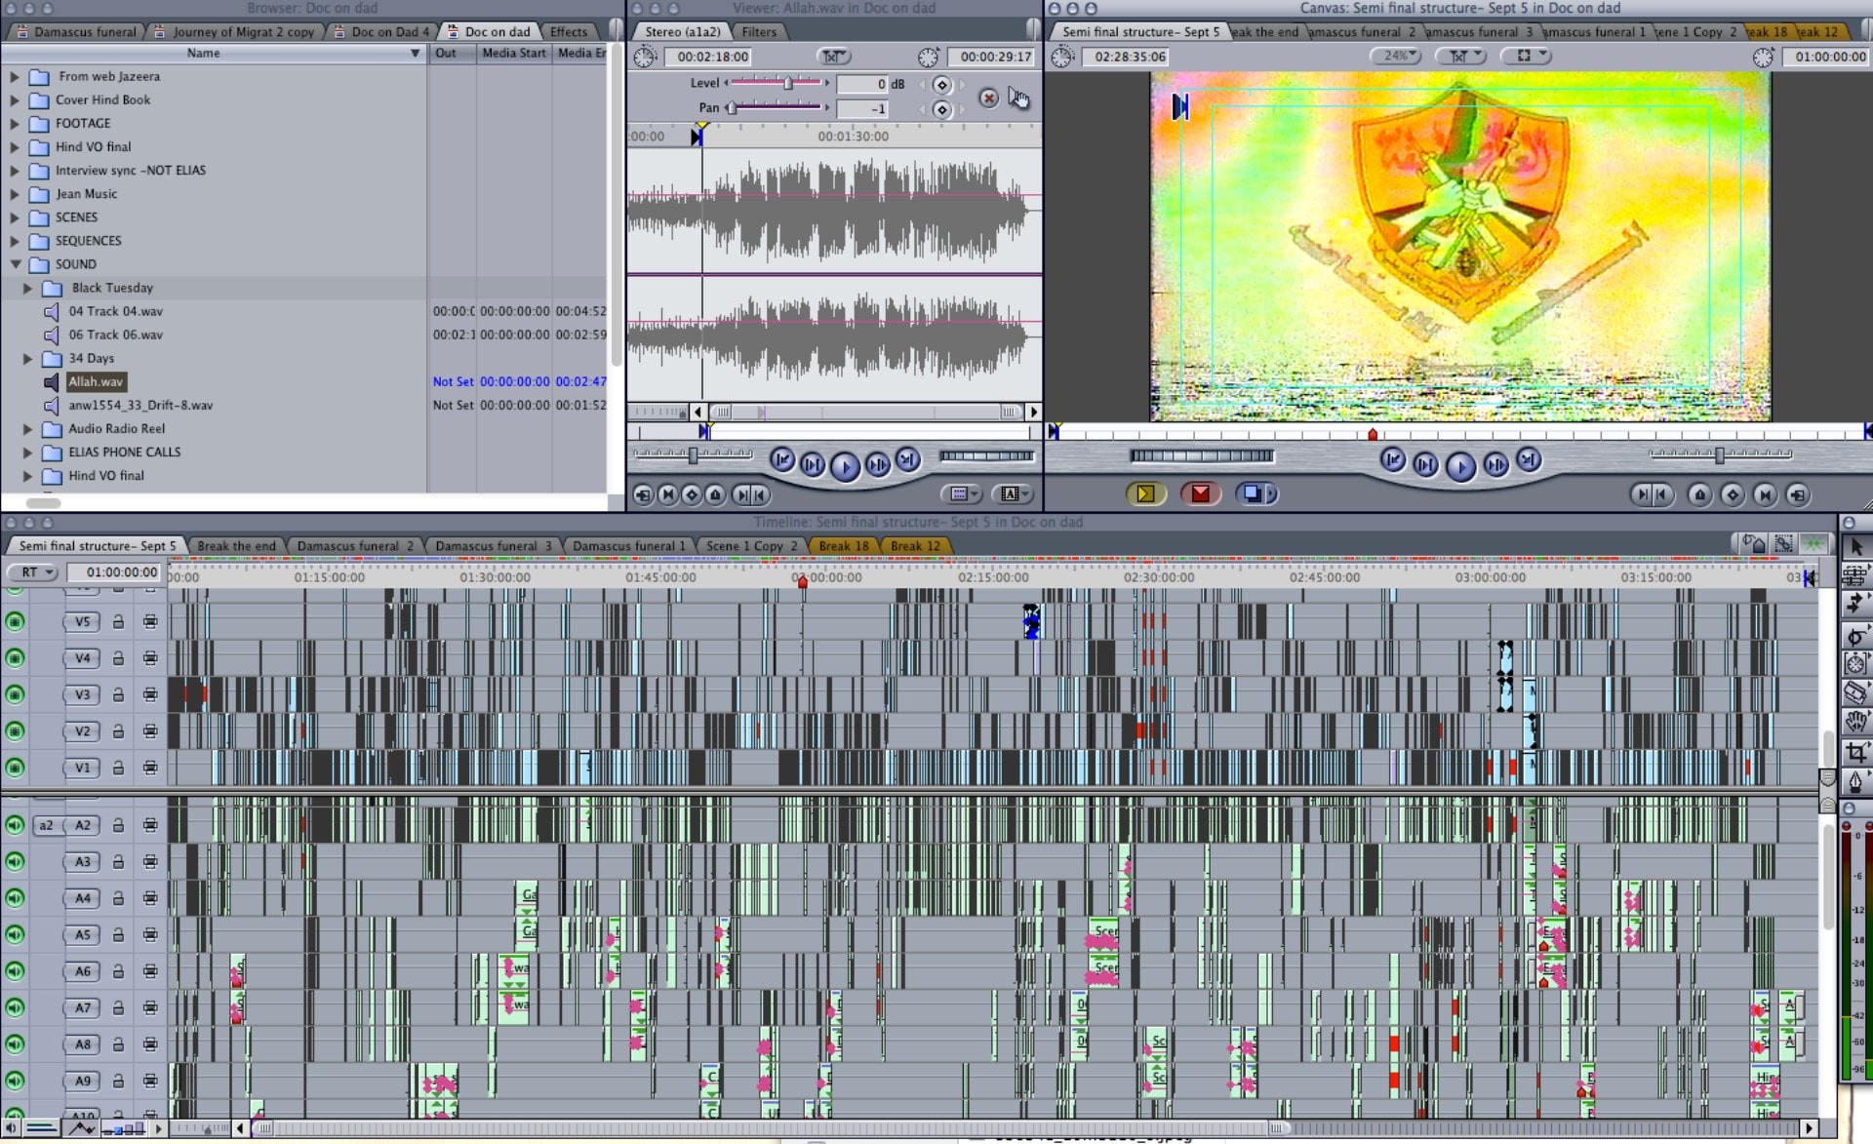Screen dimensions: 1873x1144
Task: Switch to Scene 1 Copy 2 Timeline tab
Action: 752,546
